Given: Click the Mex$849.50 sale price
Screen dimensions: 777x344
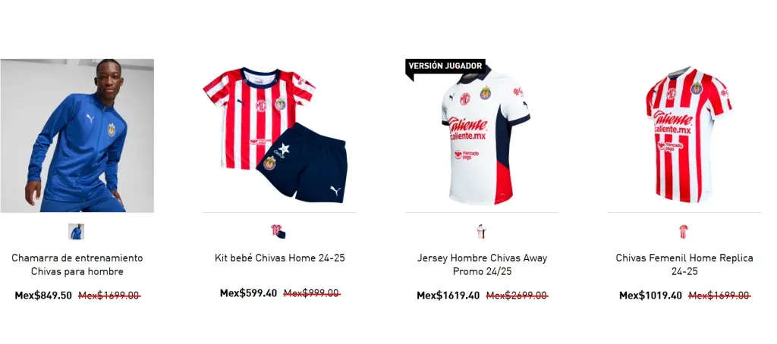Looking at the screenshot, I should tap(43, 296).
